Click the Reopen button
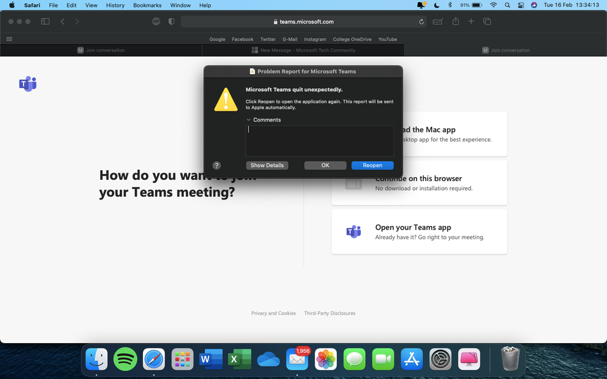The image size is (607, 379). 372,166
